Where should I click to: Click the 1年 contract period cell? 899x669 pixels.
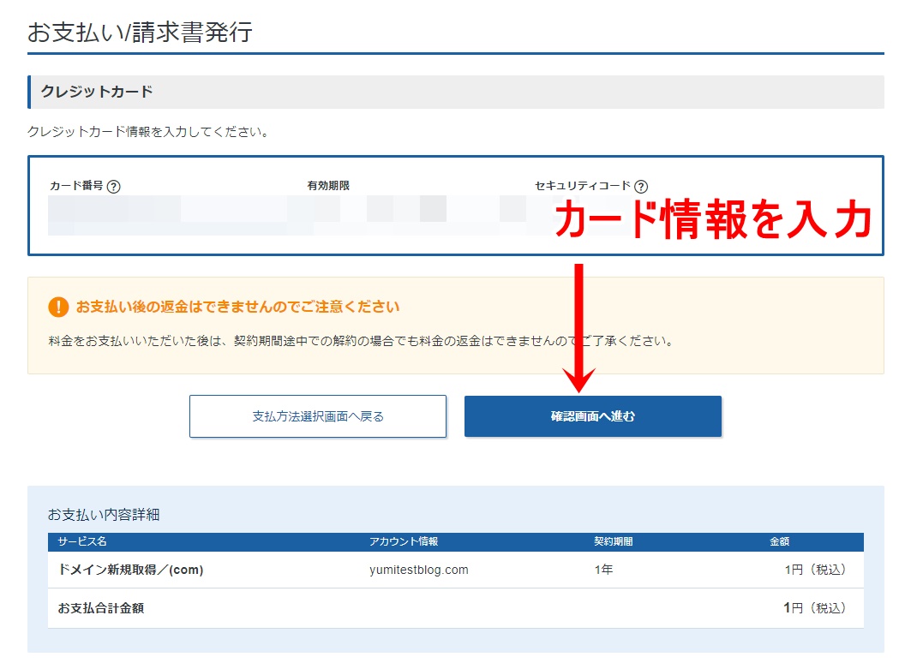click(x=603, y=570)
